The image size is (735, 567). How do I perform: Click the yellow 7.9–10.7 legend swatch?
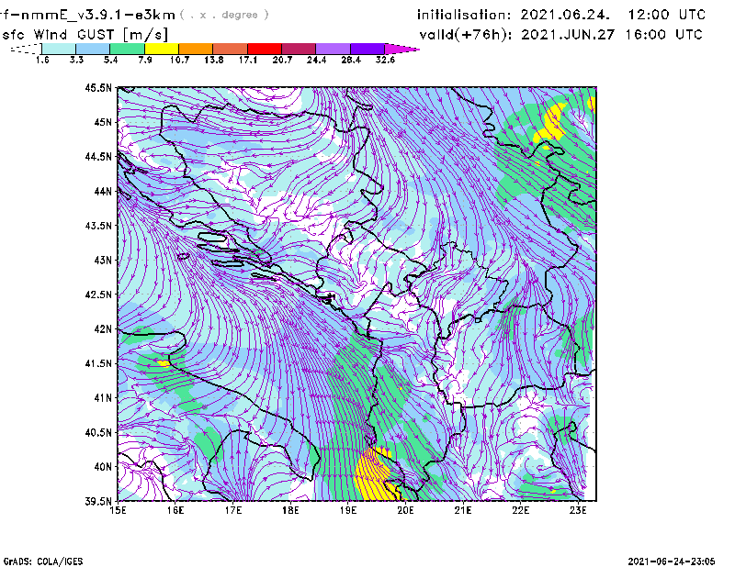(x=162, y=49)
